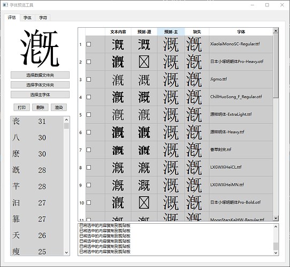The width and height of the screenshot is (290, 267).
Task: Select 八 with count 30 in list
Action: tap(37, 138)
